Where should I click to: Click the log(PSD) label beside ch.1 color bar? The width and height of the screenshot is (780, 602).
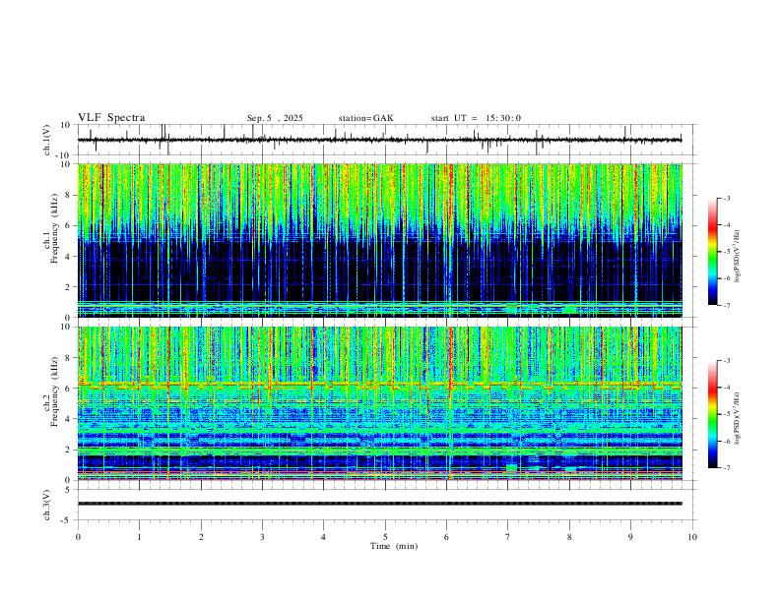coord(738,257)
